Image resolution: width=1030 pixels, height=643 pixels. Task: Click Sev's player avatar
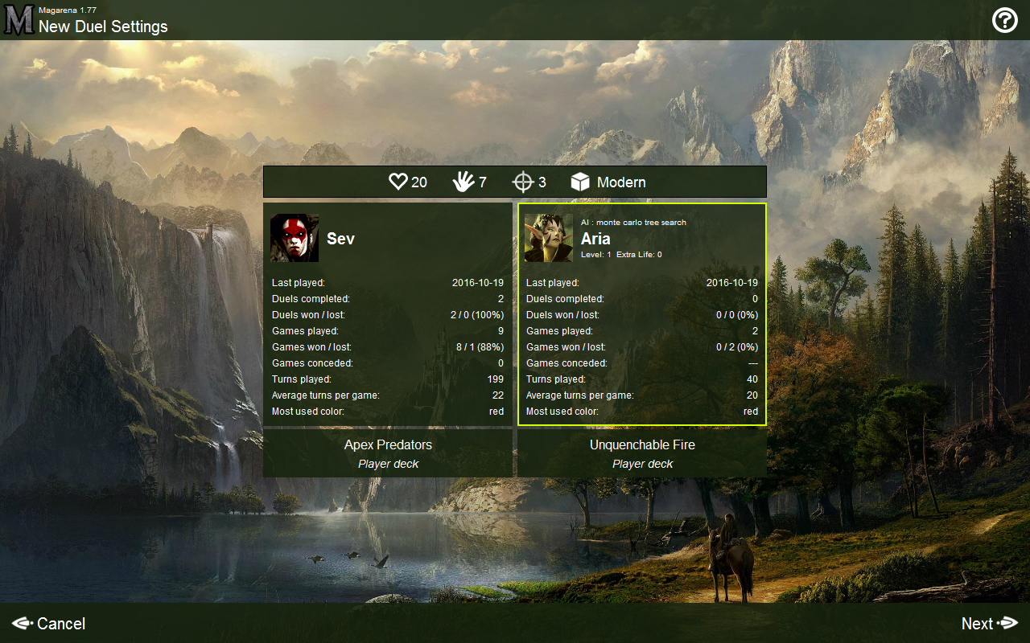[x=295, y=238]
